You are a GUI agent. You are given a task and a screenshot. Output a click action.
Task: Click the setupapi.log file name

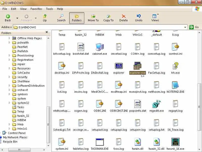[119, 130]
